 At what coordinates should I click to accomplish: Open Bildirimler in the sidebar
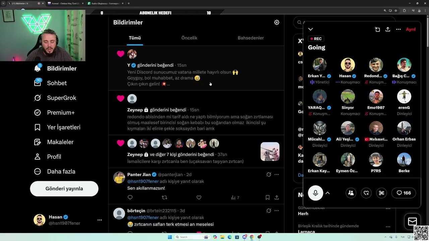(x=56, y=68)
